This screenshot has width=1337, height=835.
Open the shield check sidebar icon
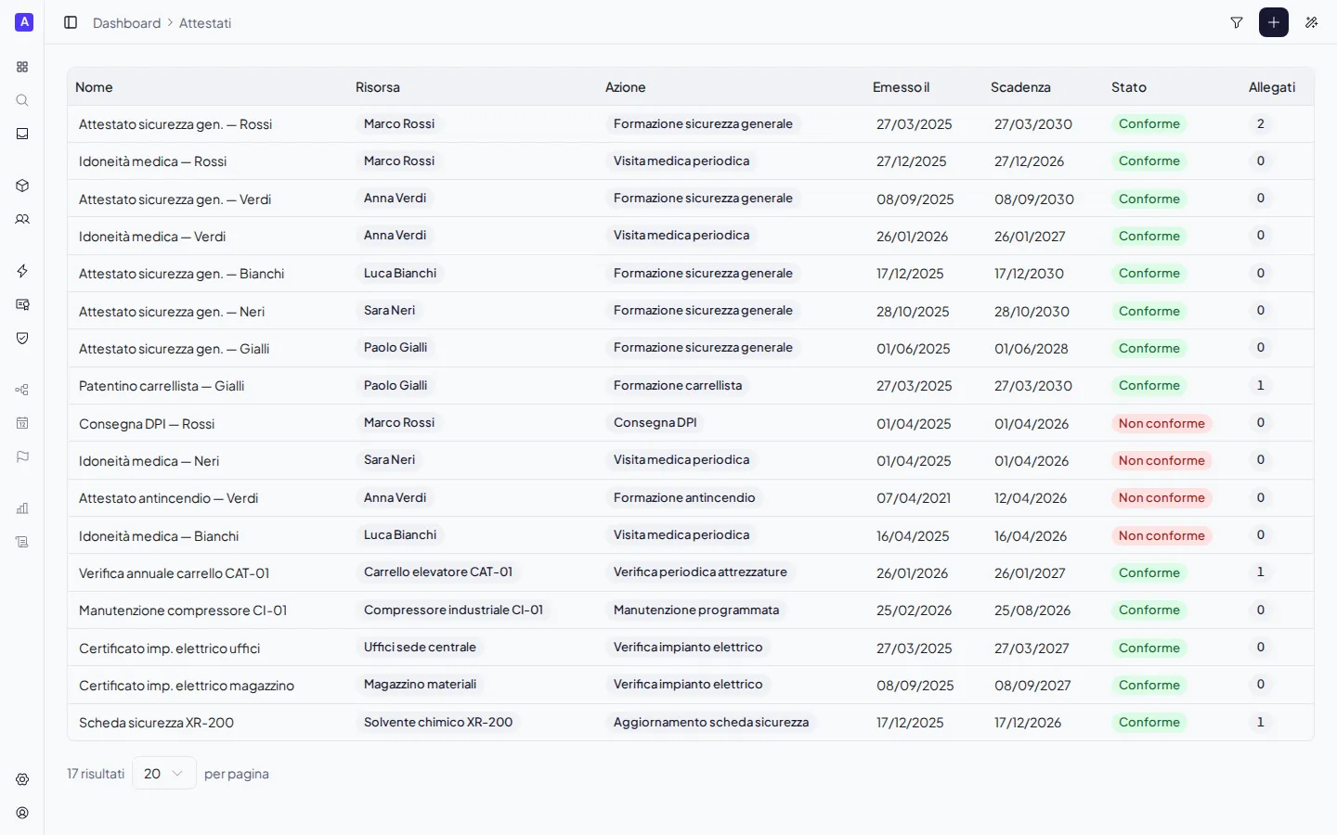click(x=22, y=338)
